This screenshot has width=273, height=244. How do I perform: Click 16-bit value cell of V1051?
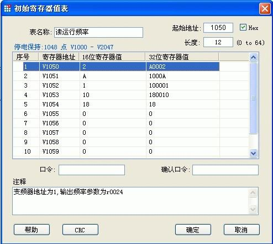113,76
